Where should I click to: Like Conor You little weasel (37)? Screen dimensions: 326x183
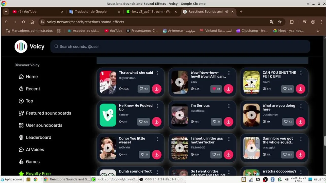[x=144, y=155]
